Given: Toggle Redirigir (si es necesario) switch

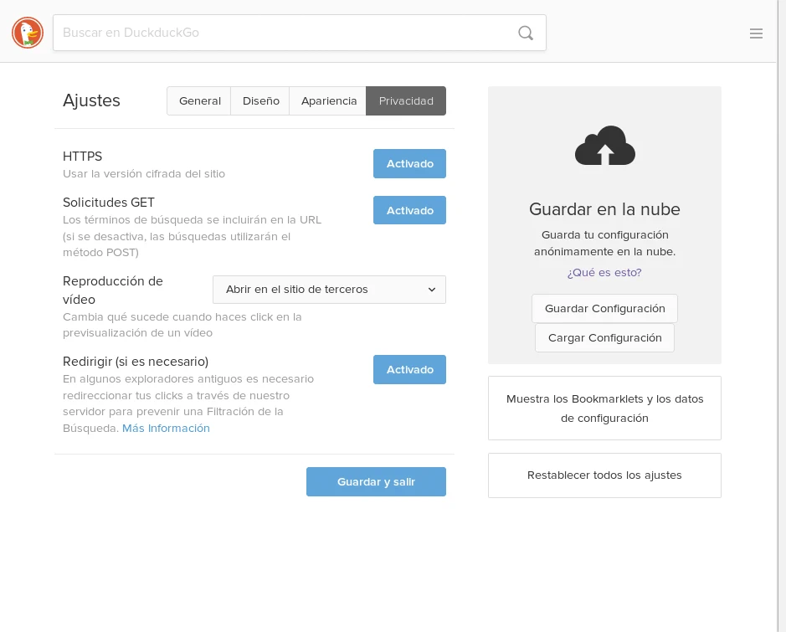Looking at the screenshot, I should coord(409,369).
